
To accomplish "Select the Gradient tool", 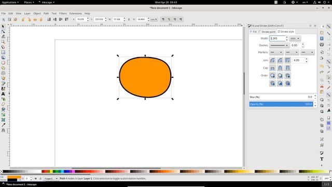I will pos(3,115).
